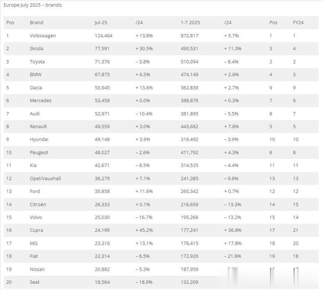
Task: Click Fiat's -21.8% year-to-date change
Action: [x=233, y=256]
